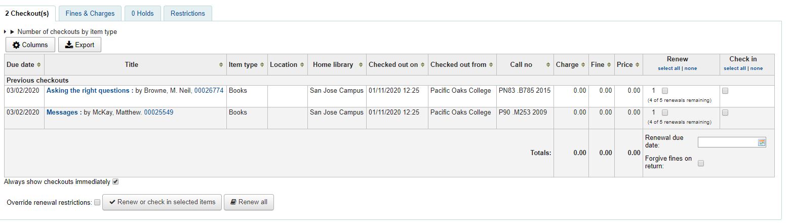
Task: Open the Restrictions tab
Action: click(x=187, y=13)
